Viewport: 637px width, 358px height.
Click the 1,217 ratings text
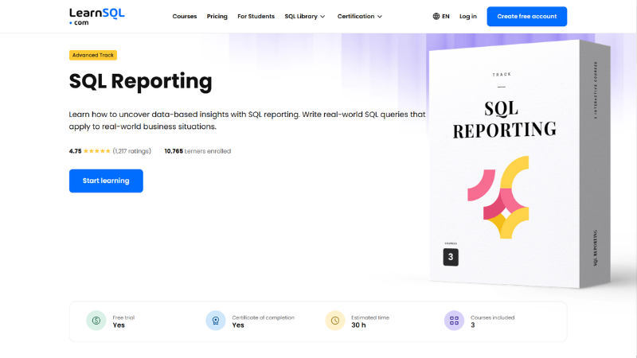(x=132, y=151)
